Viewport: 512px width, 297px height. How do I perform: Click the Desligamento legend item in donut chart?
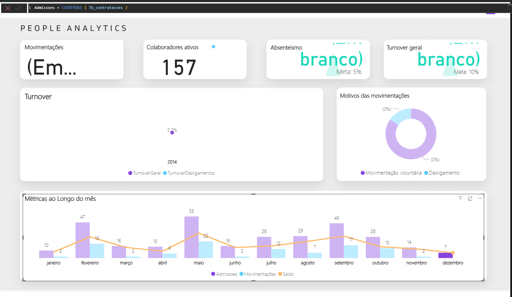click(x=442, y=173)
